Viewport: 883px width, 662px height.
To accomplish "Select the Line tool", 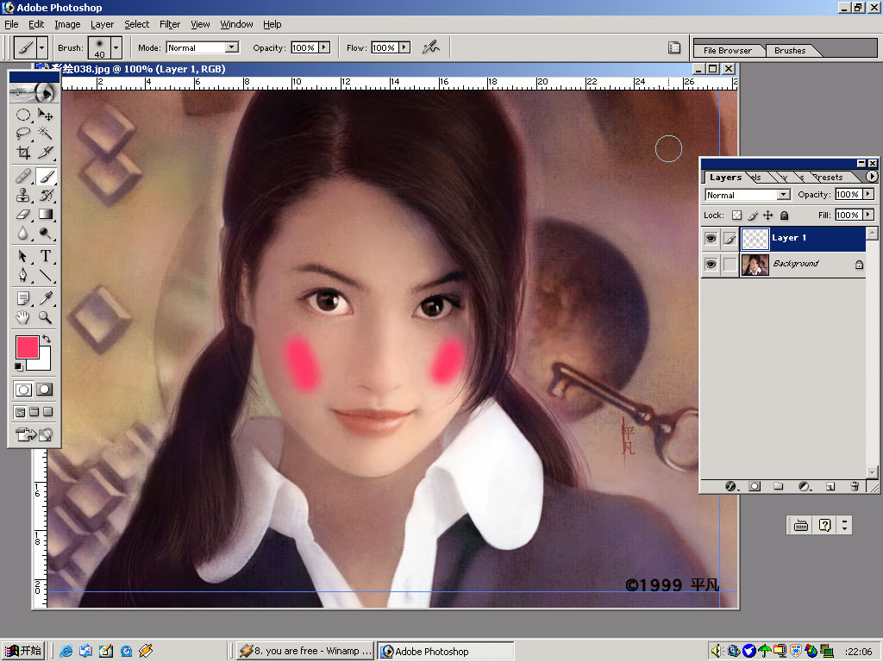I will (x=46, y=275).
